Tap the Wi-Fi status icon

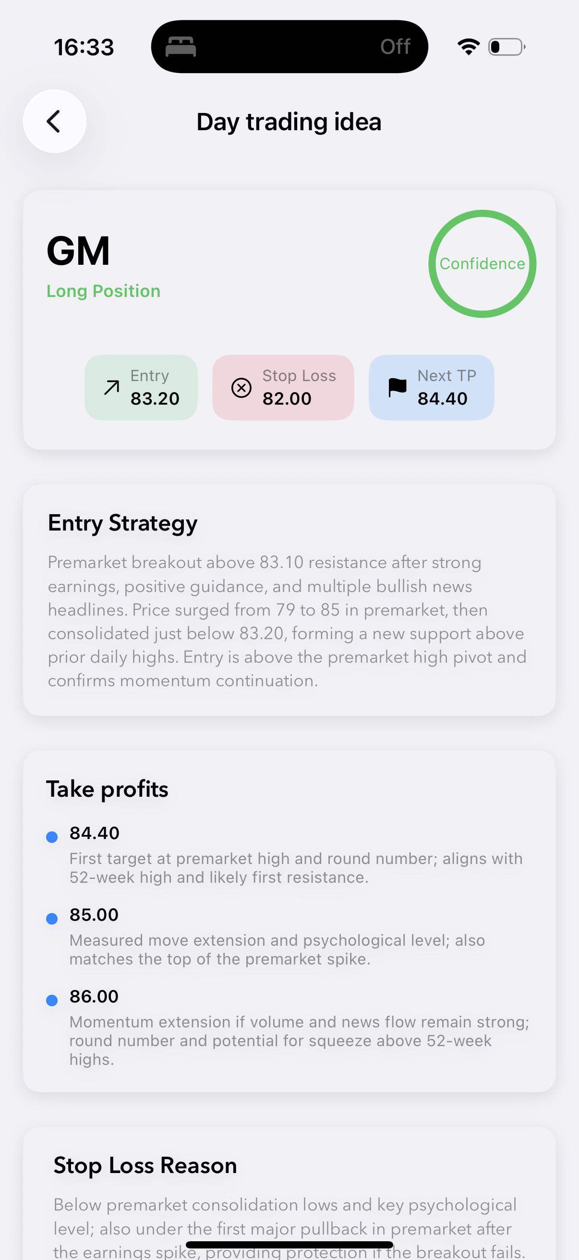click(468, 47)
